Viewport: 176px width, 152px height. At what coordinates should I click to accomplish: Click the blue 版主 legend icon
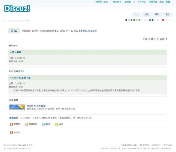(44, 124)
